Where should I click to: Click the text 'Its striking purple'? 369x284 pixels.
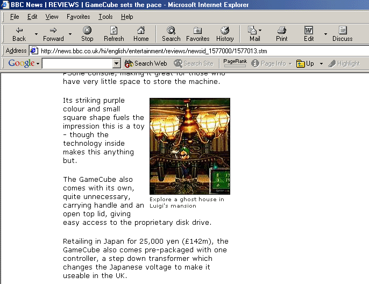(94, 101)
